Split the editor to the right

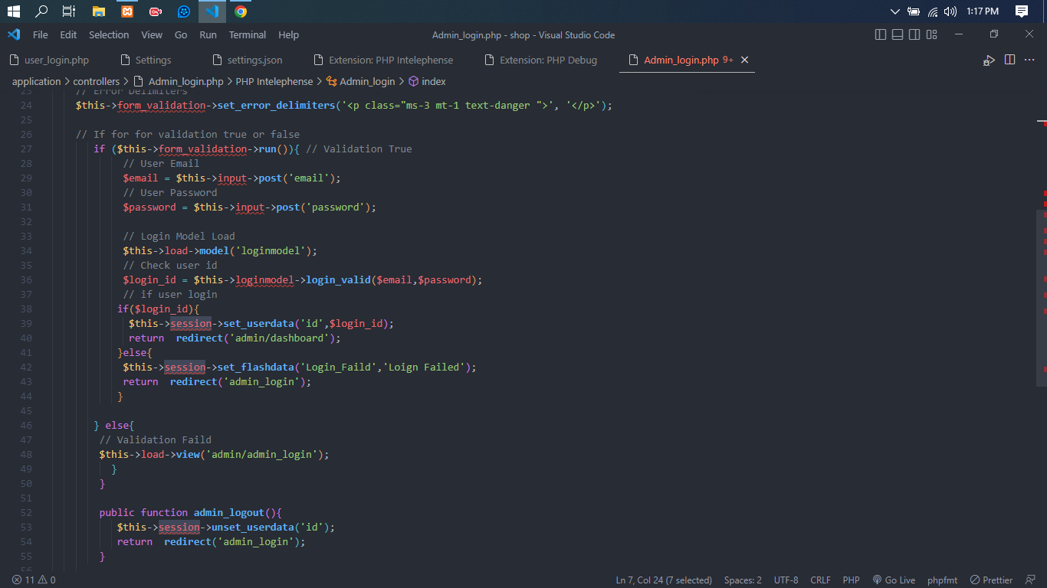[1009, 60]
